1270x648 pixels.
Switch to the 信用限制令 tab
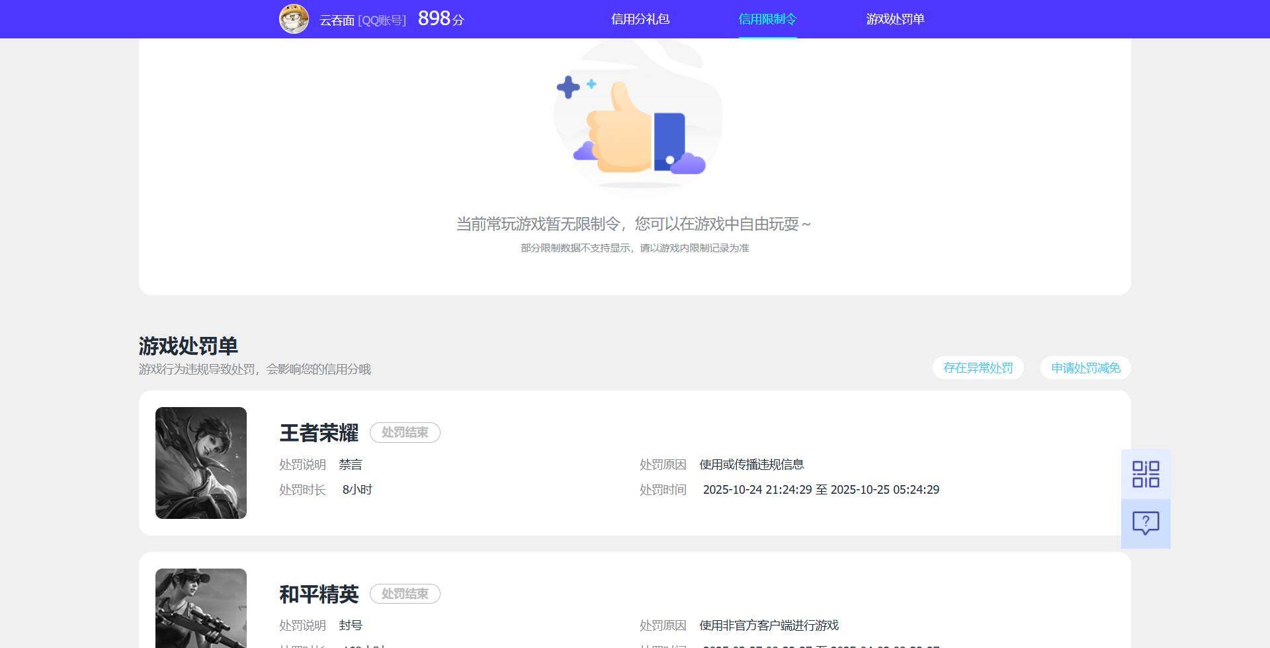click(767, 19)
